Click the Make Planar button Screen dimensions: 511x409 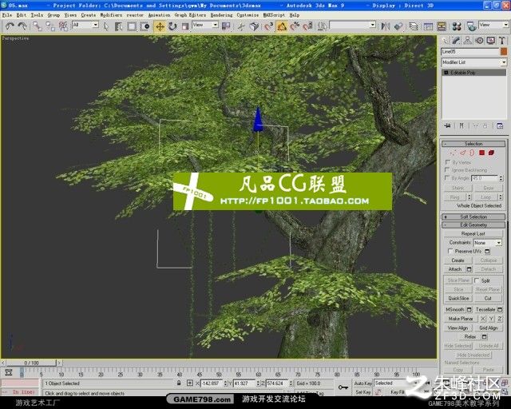pos(461,318)
